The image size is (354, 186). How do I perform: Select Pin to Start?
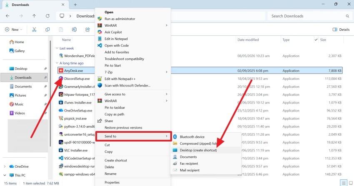[133, 66]
